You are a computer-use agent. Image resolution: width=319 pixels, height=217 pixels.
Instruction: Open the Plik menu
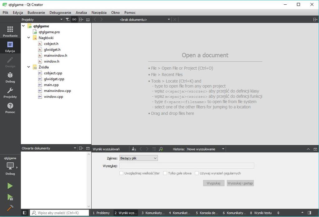pos(6,12)
